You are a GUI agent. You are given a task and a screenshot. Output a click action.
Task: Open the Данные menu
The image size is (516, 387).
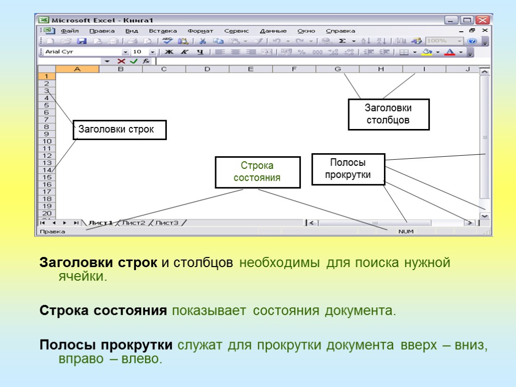(273, 31)
